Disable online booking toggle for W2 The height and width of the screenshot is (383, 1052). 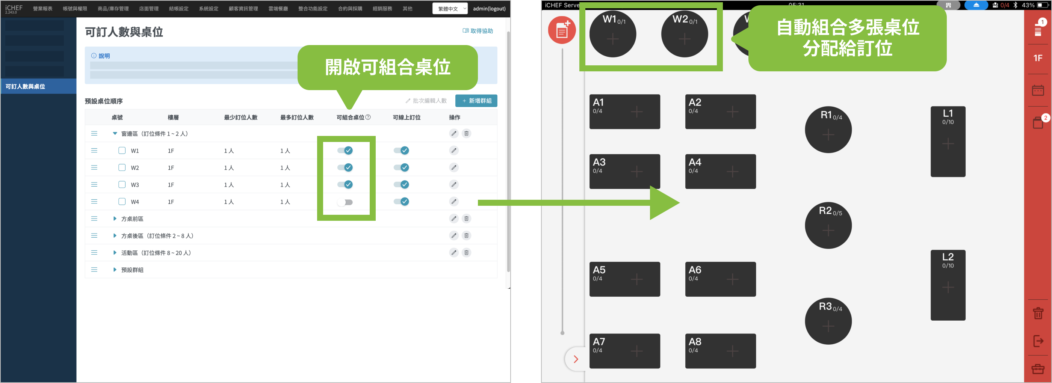click(401, 167)
